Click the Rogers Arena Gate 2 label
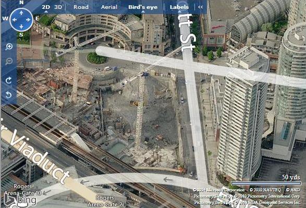This screenshot has width=306, height=208. click(x=105, y=201)
